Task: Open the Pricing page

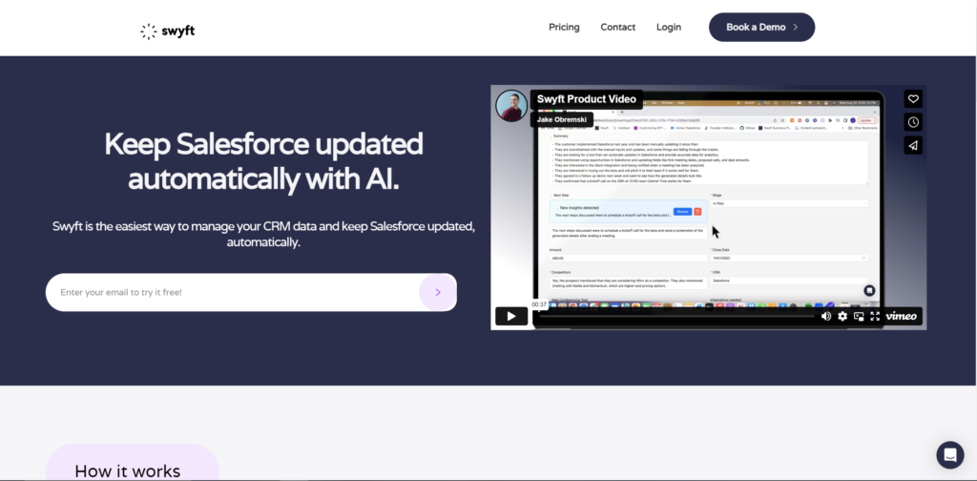Action: 564,27
